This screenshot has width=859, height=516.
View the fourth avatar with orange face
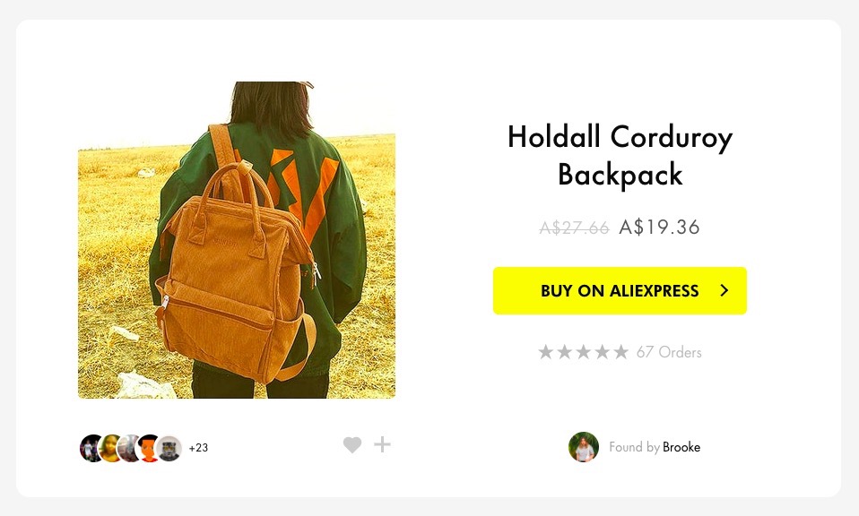point(148,448)
